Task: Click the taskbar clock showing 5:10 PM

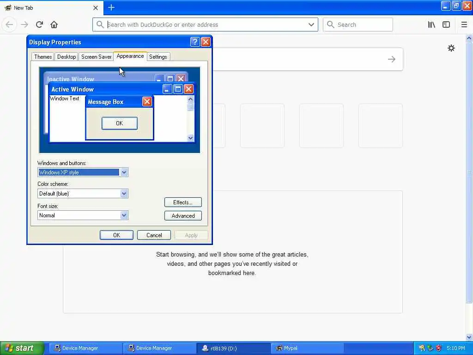Action: pos(456,349)
